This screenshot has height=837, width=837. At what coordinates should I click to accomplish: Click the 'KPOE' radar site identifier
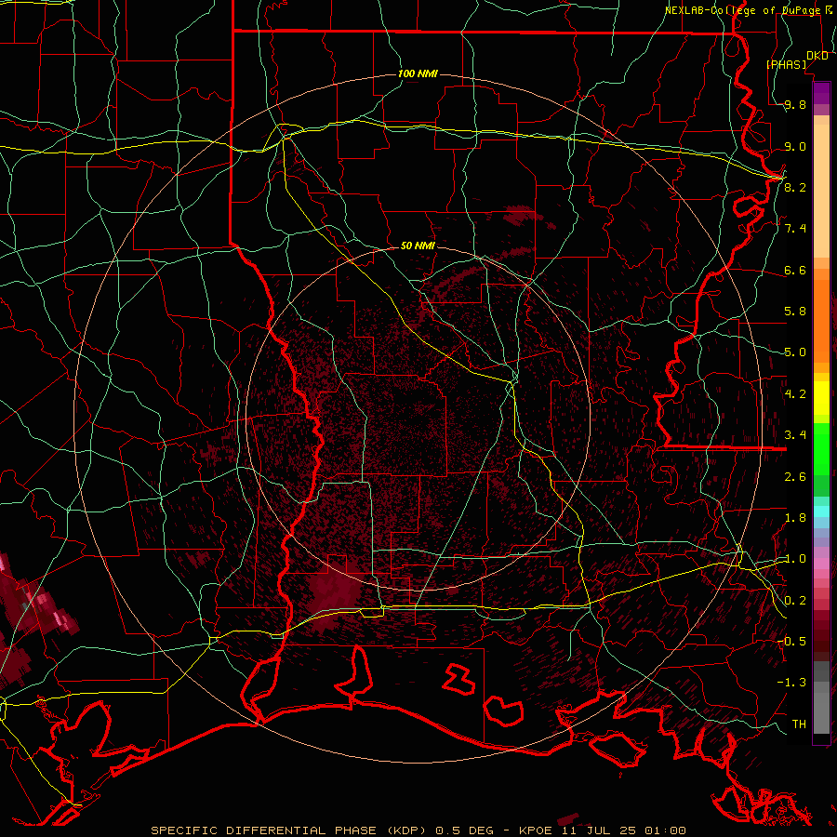tap(536, 830)
